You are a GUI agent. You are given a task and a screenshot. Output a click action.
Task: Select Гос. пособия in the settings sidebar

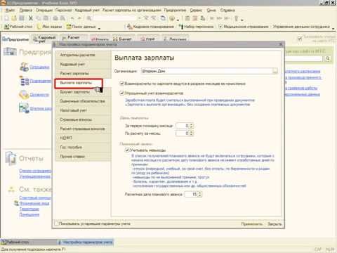[83, 147]
